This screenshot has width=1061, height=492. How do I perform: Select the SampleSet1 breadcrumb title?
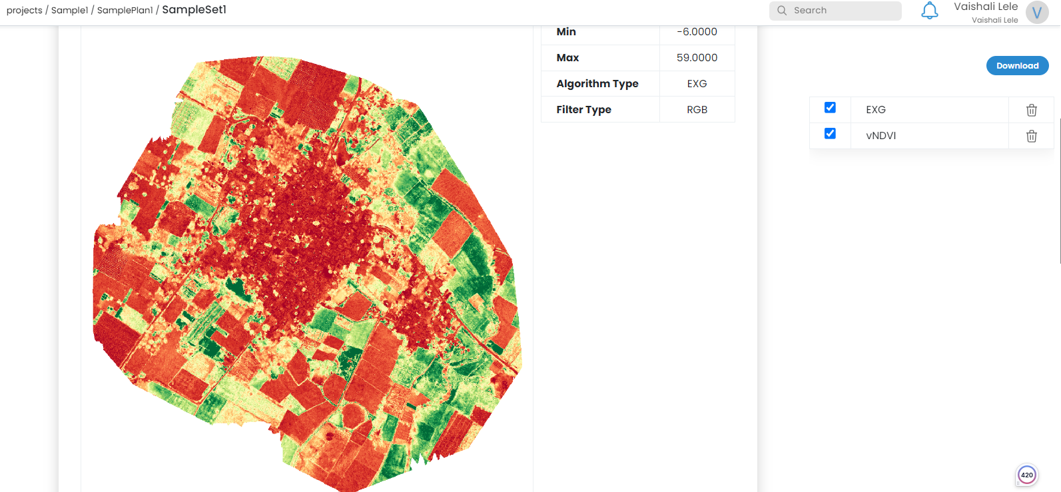[x=194, y=10]
